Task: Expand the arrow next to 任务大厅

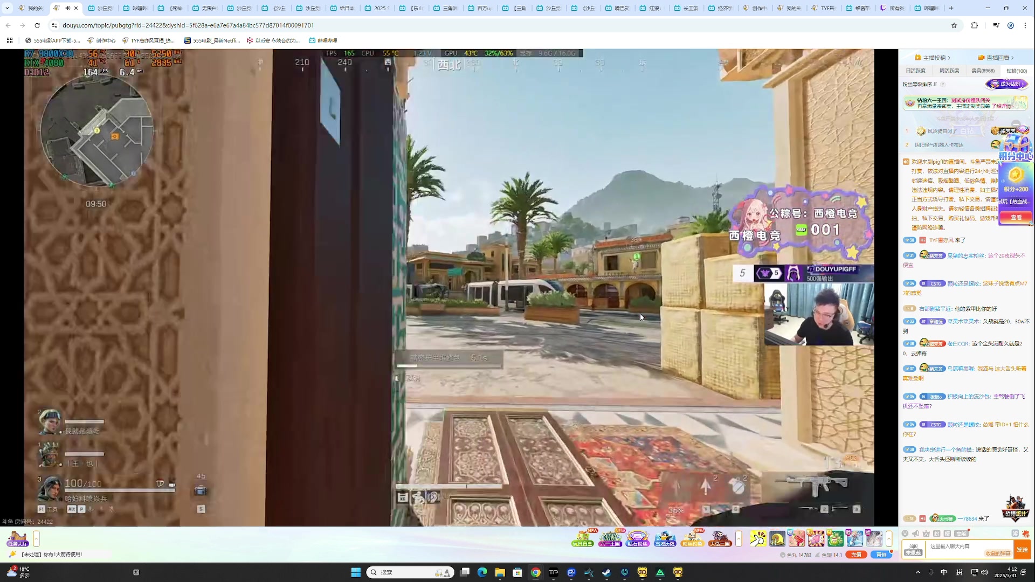Action: point(37,538)
